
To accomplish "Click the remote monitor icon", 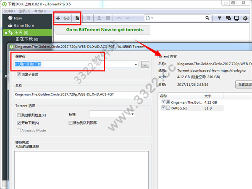I will click(236, 18).
